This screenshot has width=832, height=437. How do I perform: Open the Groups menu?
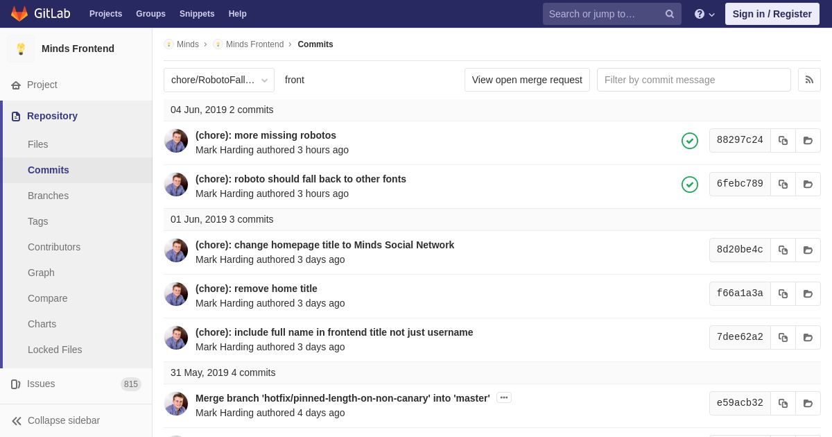click(x=150, y=14)
